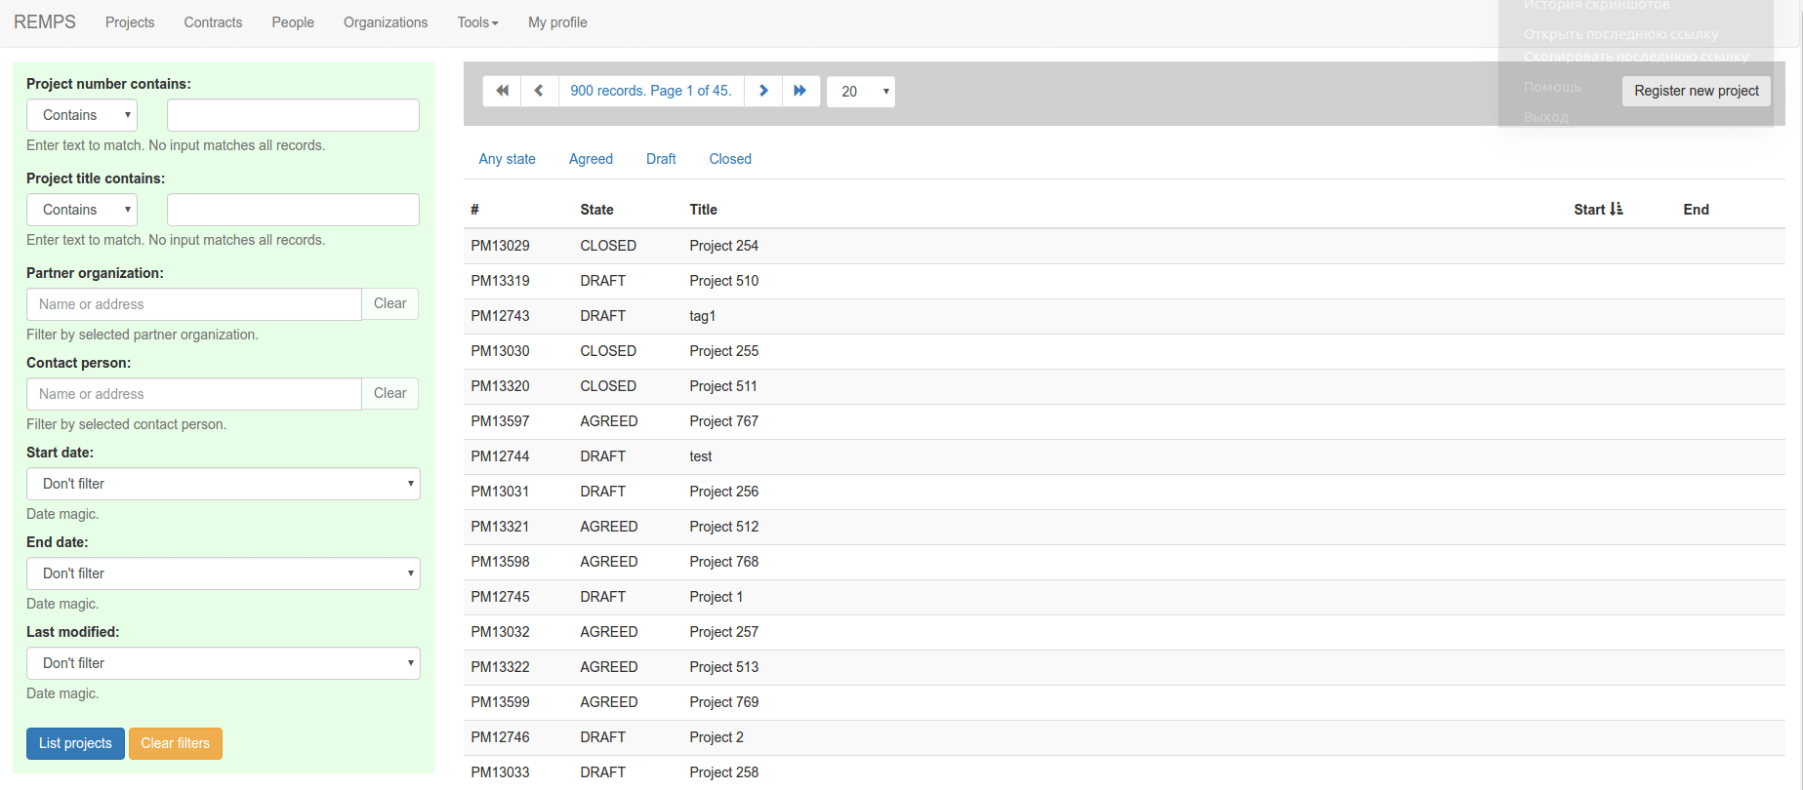Open the Organizations menu item
The height and width of the screenshot is (790, 1803).
tap(386, 22)
